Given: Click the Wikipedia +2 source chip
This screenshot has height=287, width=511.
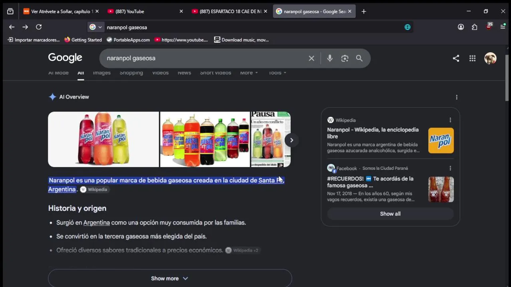Looking at the screenshot, I should point(242,250).
